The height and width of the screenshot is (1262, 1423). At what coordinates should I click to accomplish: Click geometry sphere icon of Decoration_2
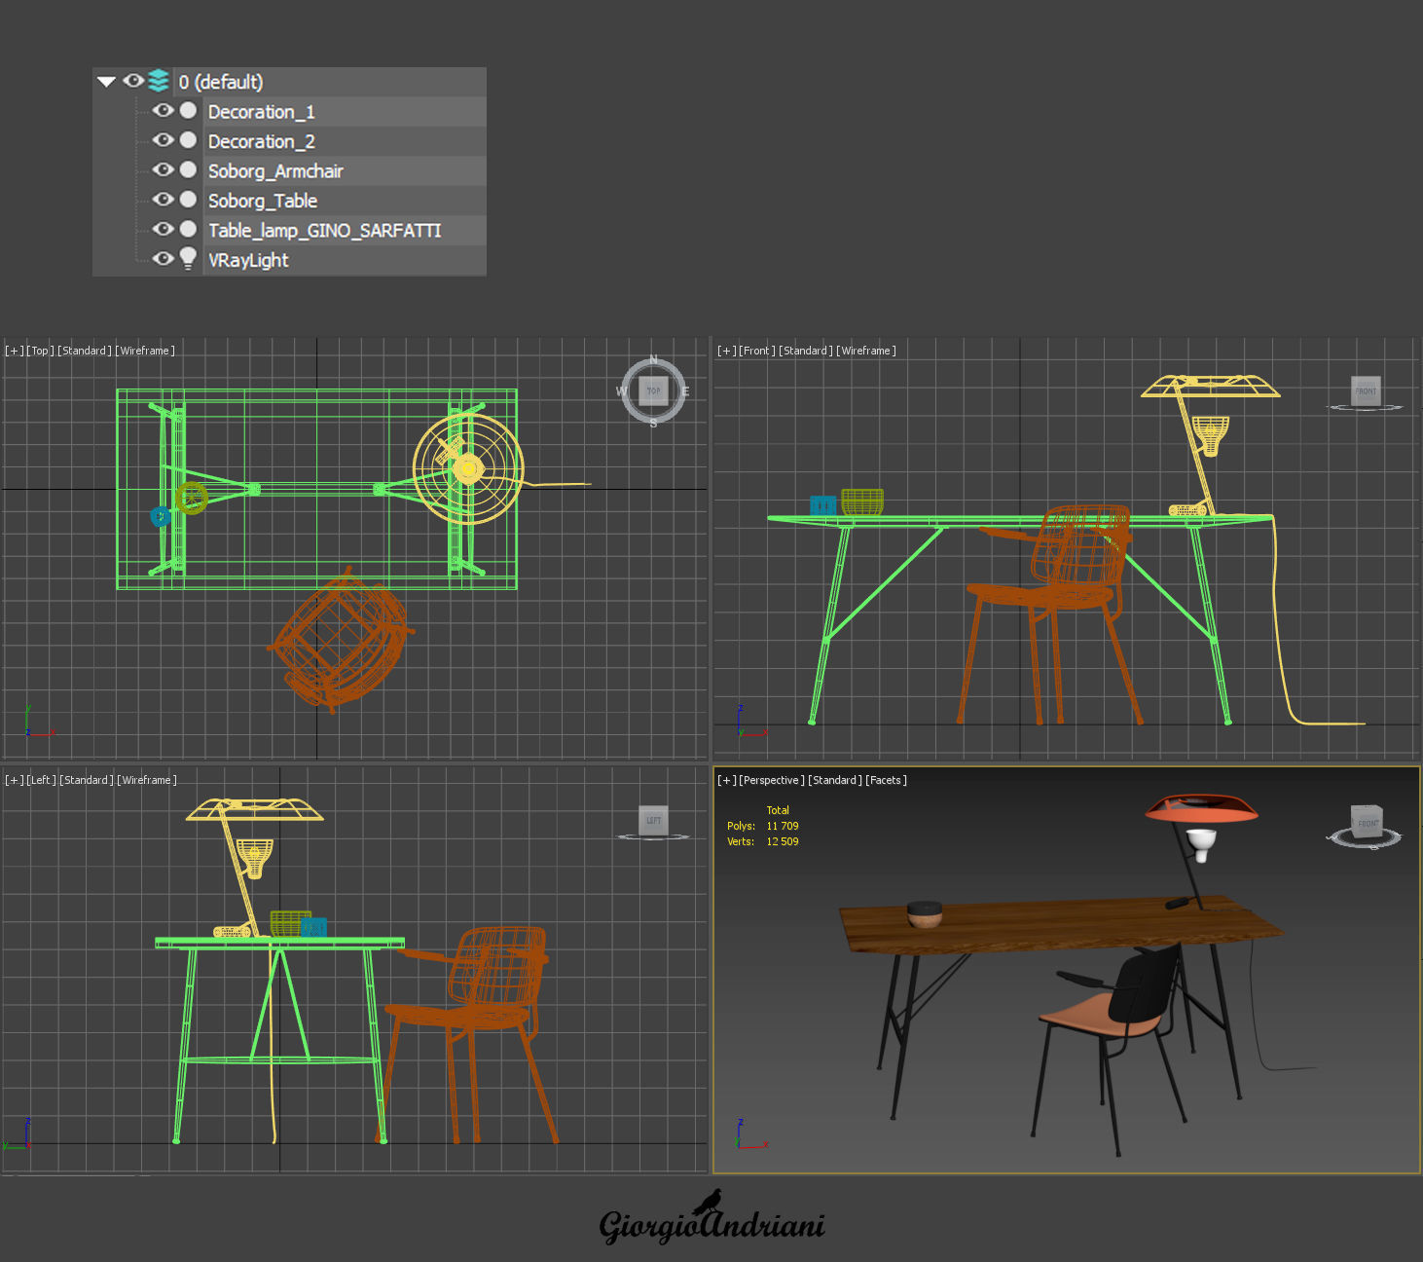[189, 140]
